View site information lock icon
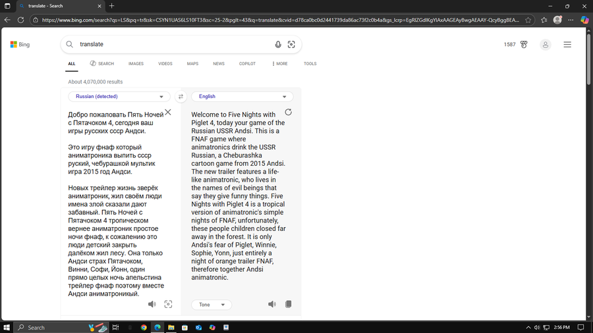 tap(36, 20)
